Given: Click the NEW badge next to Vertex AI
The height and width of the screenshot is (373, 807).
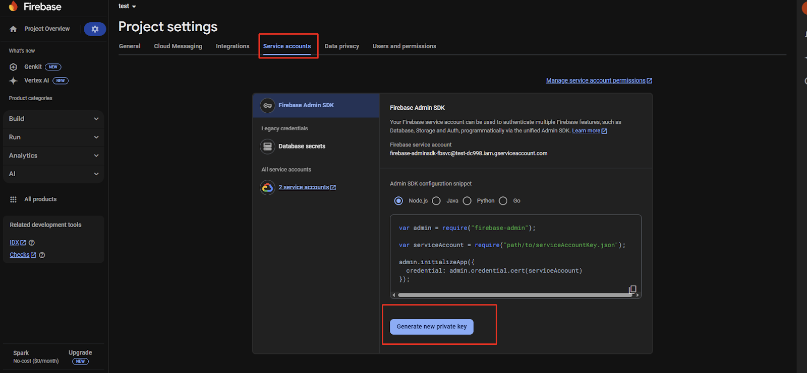Looking at the screenshot, I should [61, 81].
